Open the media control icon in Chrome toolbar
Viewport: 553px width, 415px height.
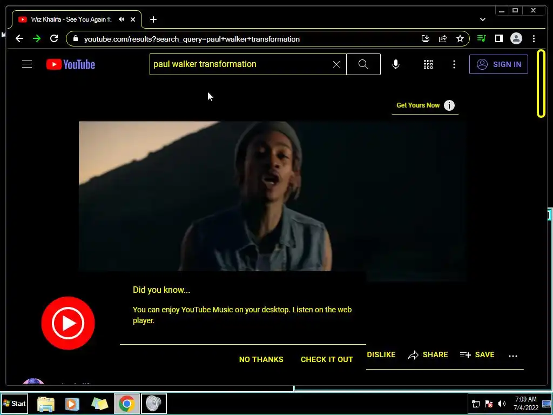click(x=481, y=38)
